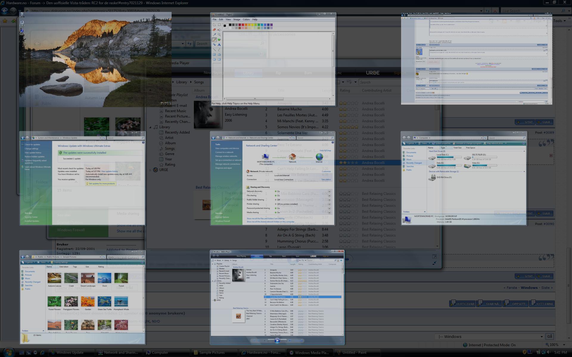Expand Network discovery settings chevron

click(x=329, y=191)
